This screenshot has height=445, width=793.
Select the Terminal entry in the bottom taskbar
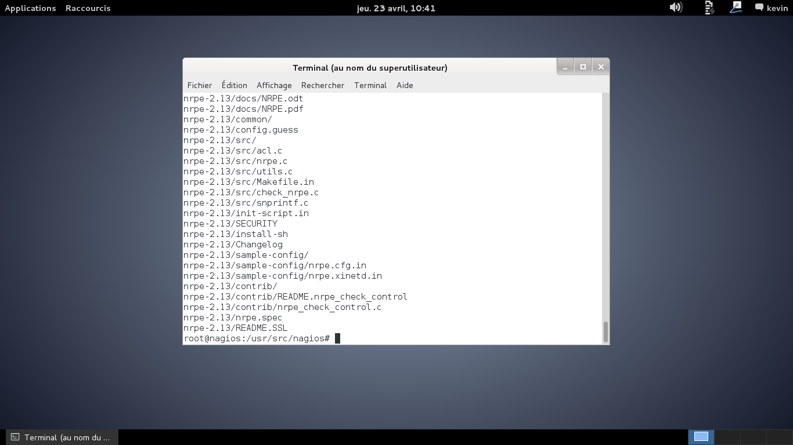62,437
